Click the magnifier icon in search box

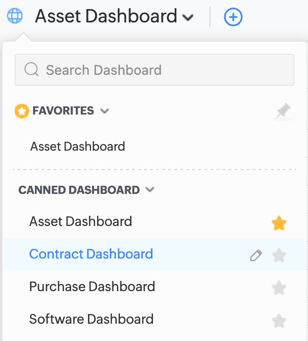[x=32, y=70]
